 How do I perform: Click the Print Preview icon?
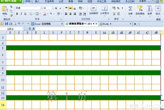15,24
